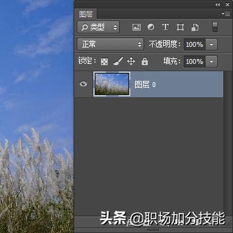The width and height of the screenshot is (233, 233).
Task: Lock transparent pixels
Action: [x=104, y=61]
